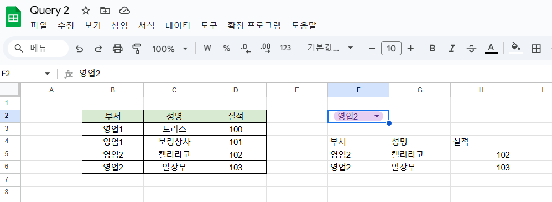The height and width of the screenshot is (202, 552).
Task: Open the 영업2 dropdown chip in F2
Action: coord(358,116)
